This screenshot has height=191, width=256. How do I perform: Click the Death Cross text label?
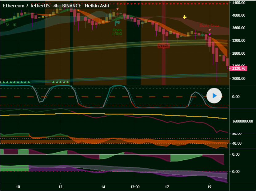coord(210,25)
